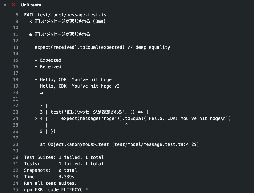This screenshot has height=193, width=254.
Task: Click line number 35 link
Action: point(16,190)
